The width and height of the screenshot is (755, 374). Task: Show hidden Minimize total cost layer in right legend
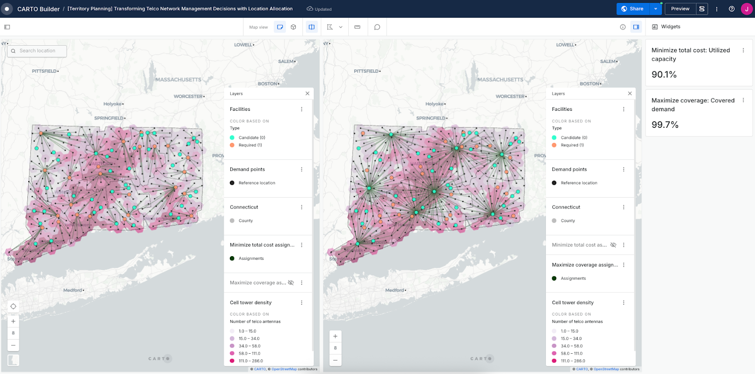pos(613,245)
